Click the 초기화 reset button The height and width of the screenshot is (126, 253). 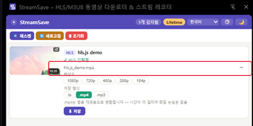tap(76, 36)
